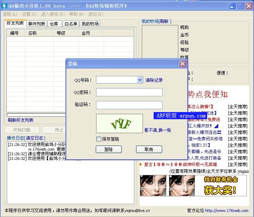Expand the QQ号码 dropdown arrow

pos(140,80)
